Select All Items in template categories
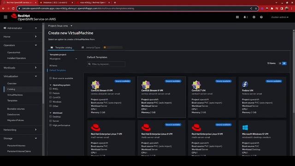Viewport: 295px width, 166px height. [53, 65]
